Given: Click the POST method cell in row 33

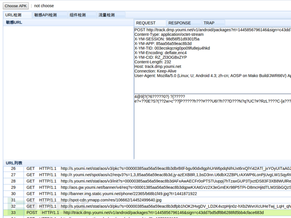Looking at the screenshot, I should click(32, 213).
